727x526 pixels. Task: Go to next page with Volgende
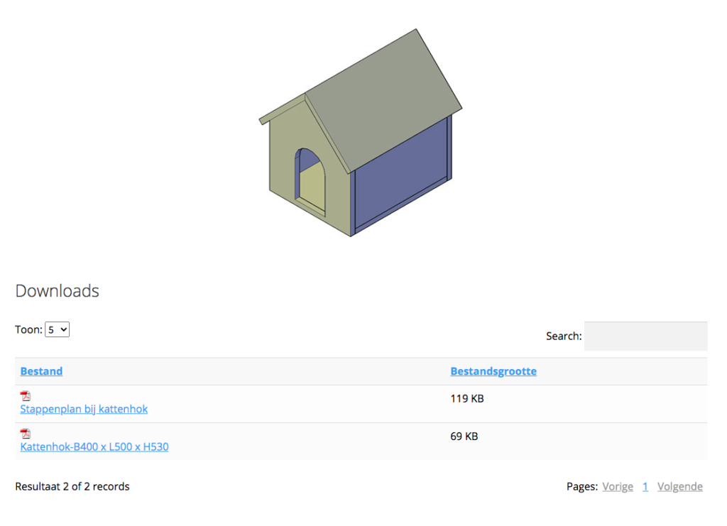(679, 486)
